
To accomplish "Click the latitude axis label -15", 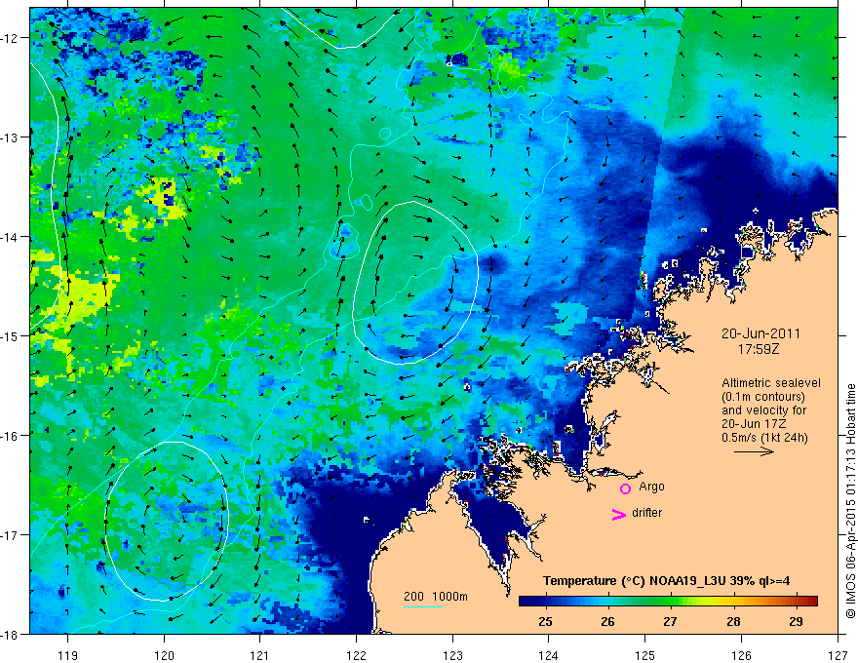I will coord(10,336).
